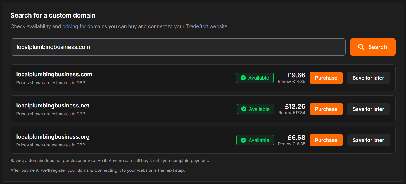The height and width of the screenshot is (184, 406).
Task: Click the green checkmark on the .net availability badge
Action: tap(244, 109)
